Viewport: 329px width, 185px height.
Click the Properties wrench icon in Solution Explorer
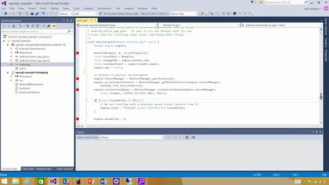[49, 26]
